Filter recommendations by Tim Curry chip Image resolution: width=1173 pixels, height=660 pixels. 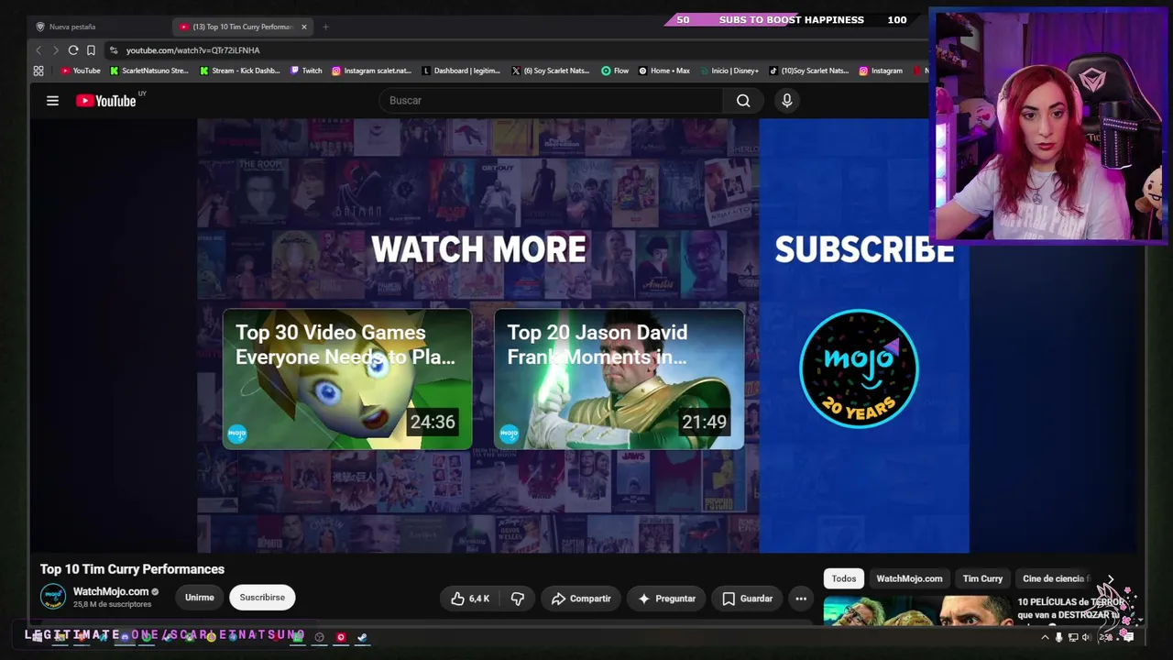(x=982, y=579)
